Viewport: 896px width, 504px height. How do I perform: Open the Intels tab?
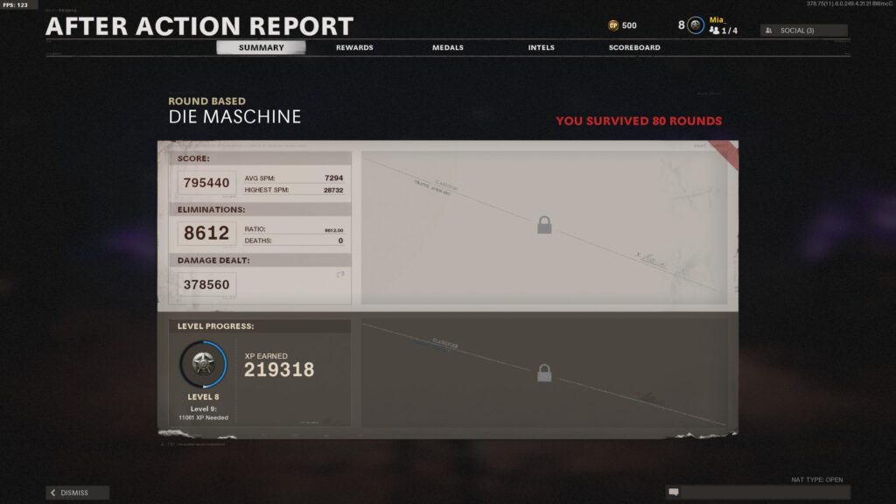pyautogui.click(x=541, y=47)
